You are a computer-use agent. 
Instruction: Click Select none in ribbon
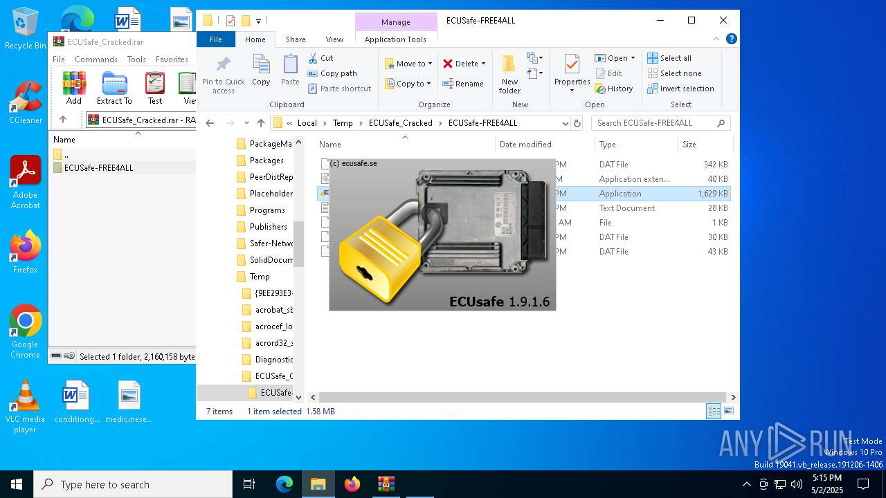(674, 73)
